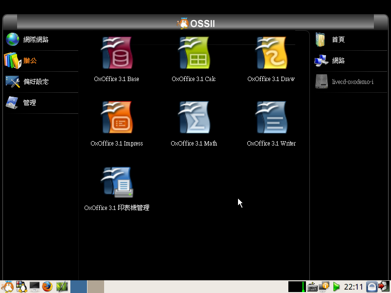The height and width of the screenshot is (293, 391).
Task: Open 網路 network places
Action: 337,61
